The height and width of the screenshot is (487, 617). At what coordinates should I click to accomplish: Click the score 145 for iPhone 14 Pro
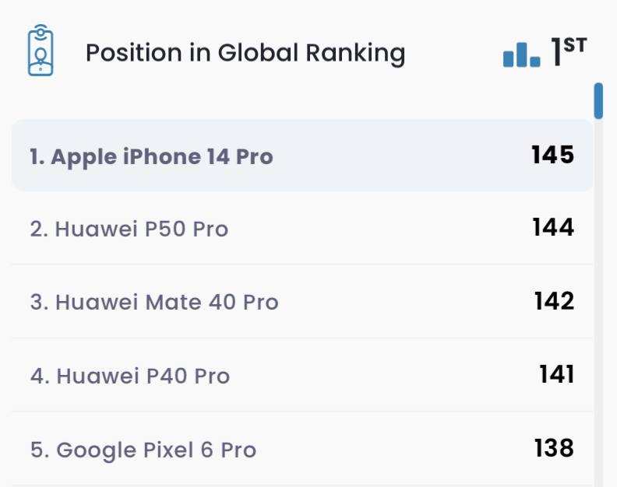tap(553, 155)
